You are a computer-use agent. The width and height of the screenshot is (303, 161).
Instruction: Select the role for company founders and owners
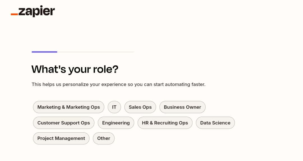point(182,107)
